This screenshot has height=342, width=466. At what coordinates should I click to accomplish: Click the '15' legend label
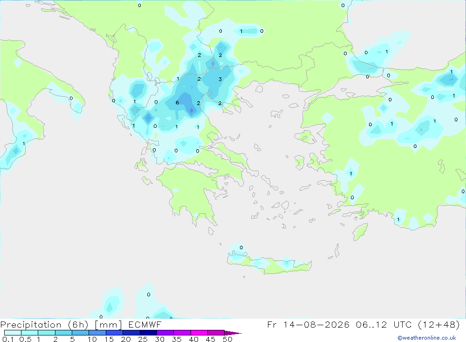[x=109, y=339]
